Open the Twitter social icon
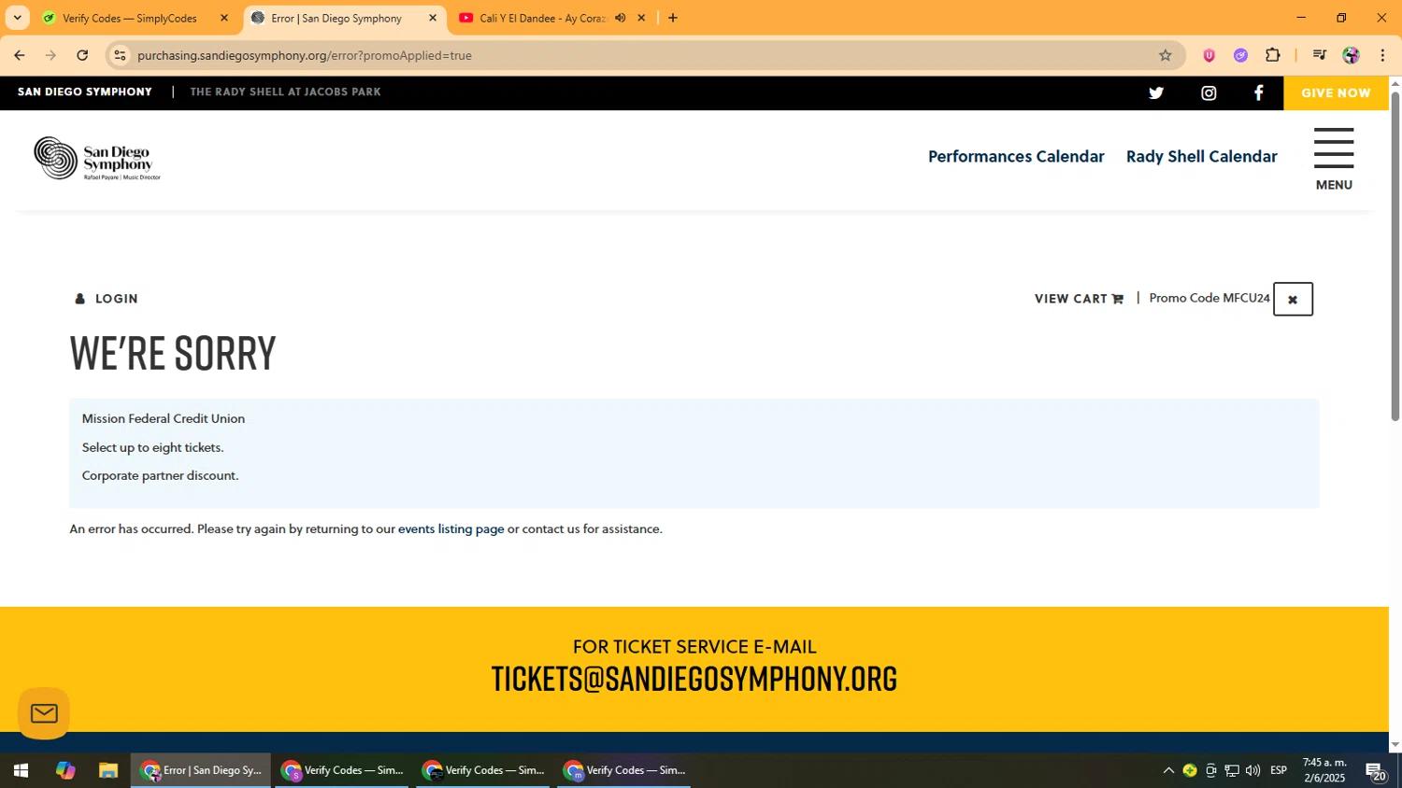The width and height of the screenshot is (1402, 788). (x=1156, y=92)
